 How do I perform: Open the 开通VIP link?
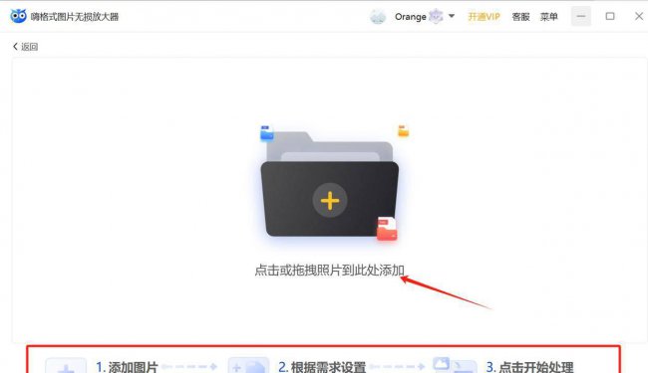(x=484, y=17)
